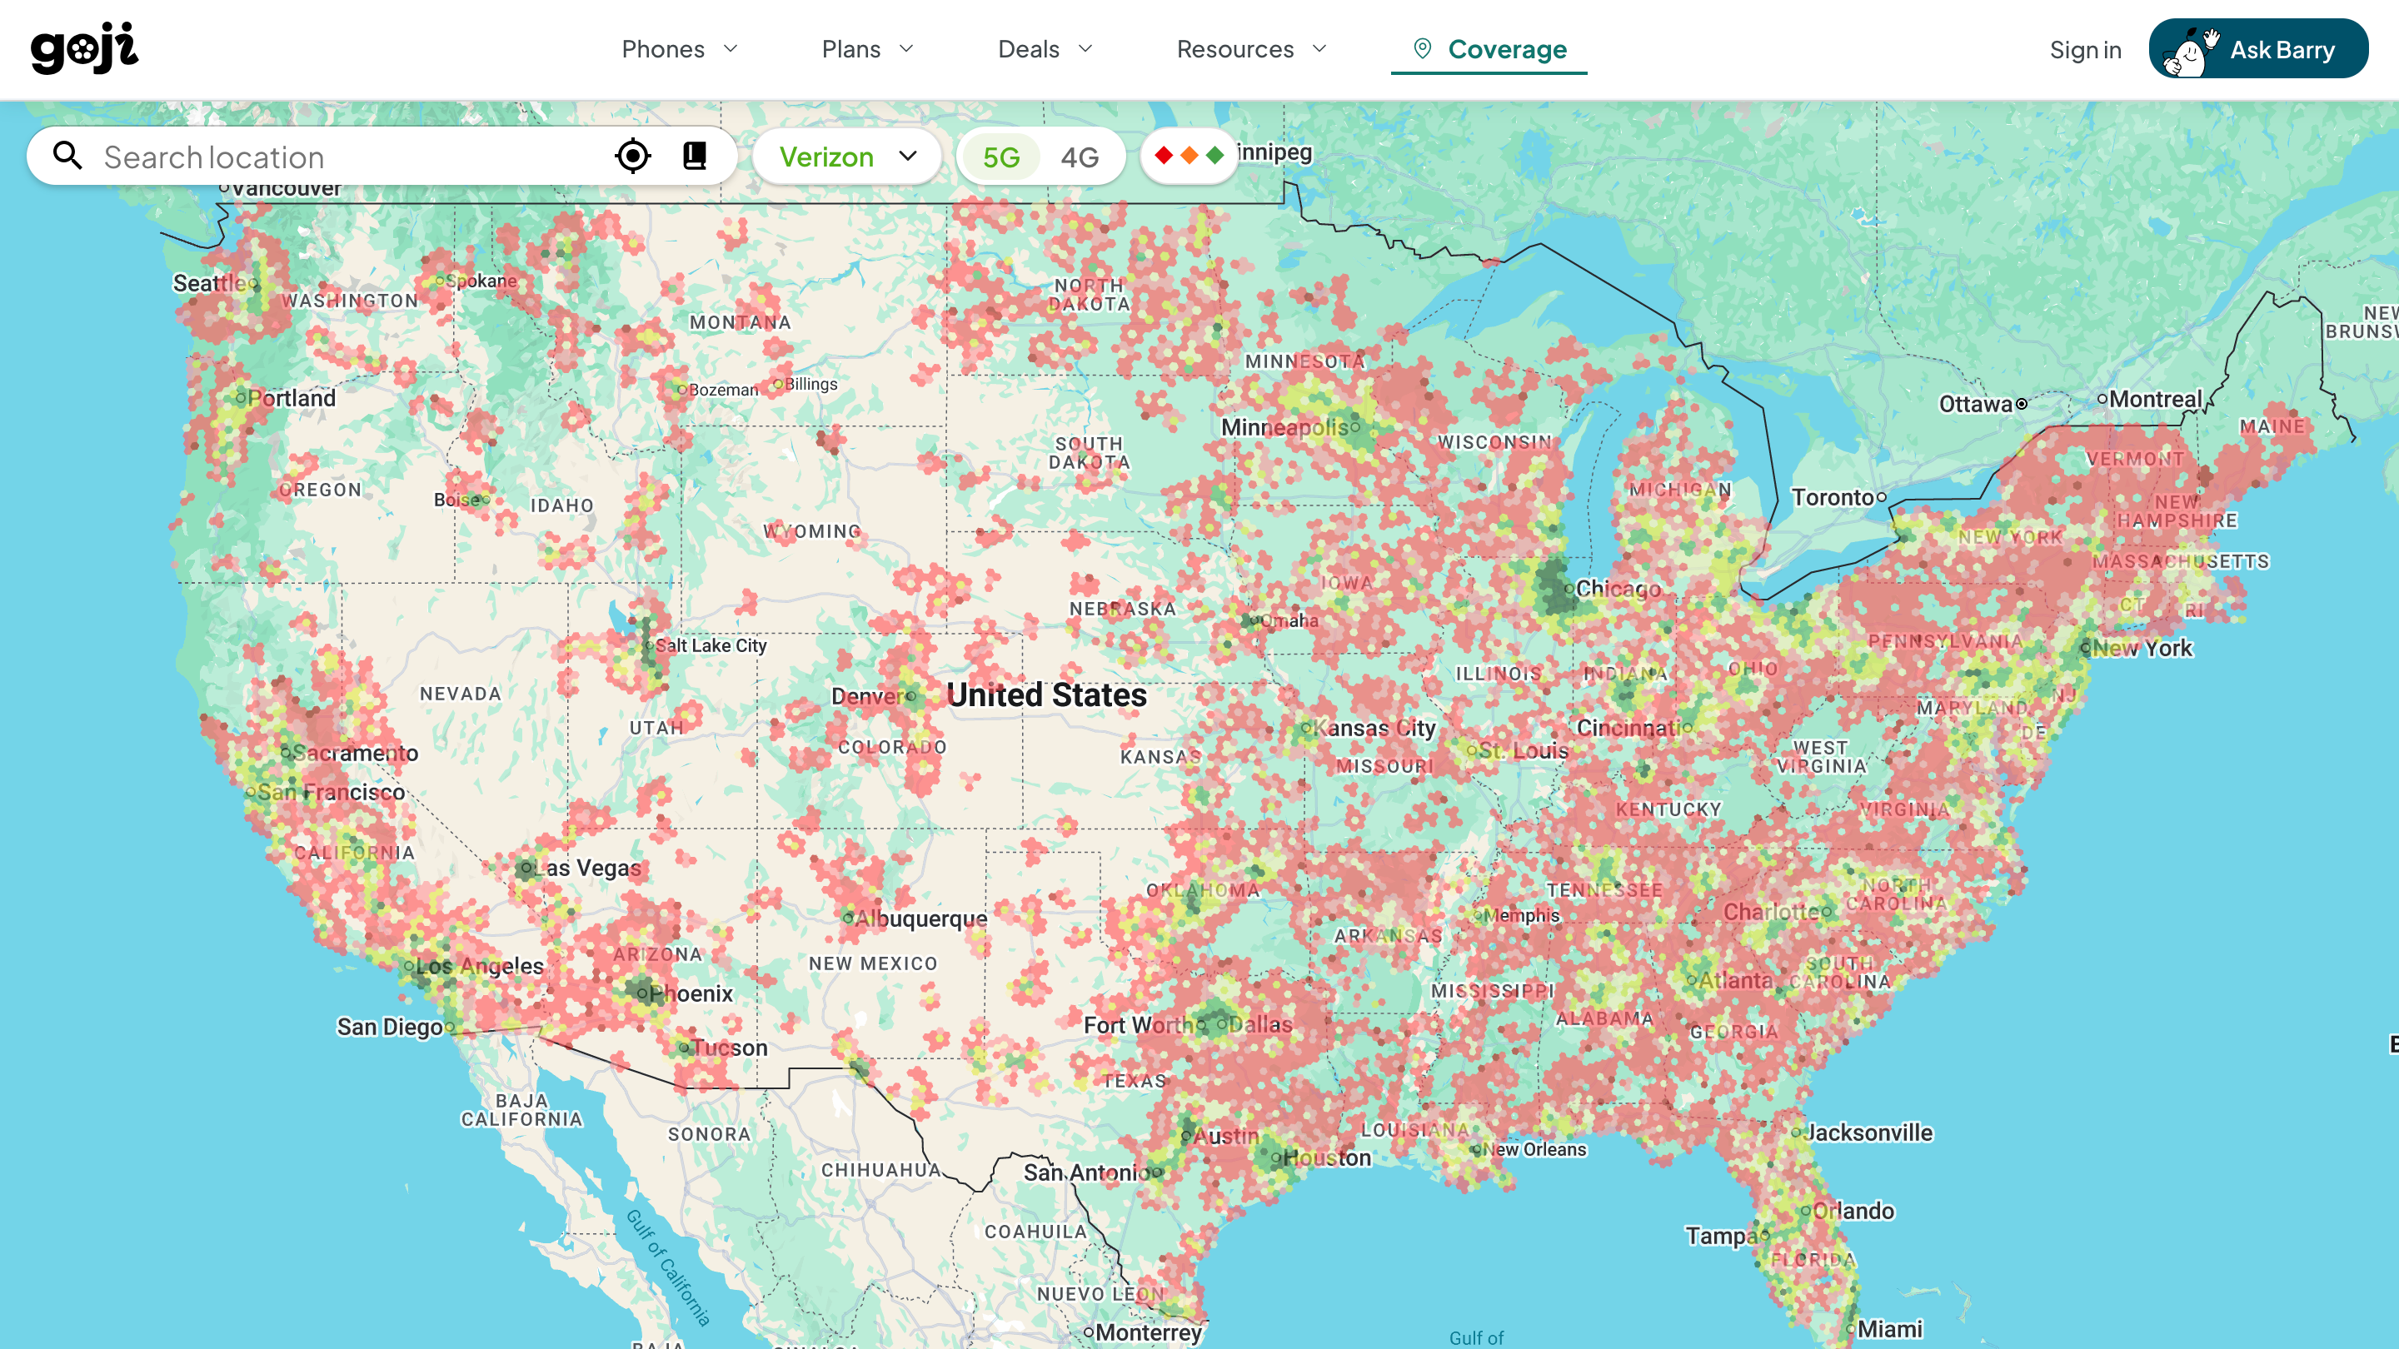Click the "Charlotte" city label
This screenshot has width=2399, height=1349.
click(1773, 912)
